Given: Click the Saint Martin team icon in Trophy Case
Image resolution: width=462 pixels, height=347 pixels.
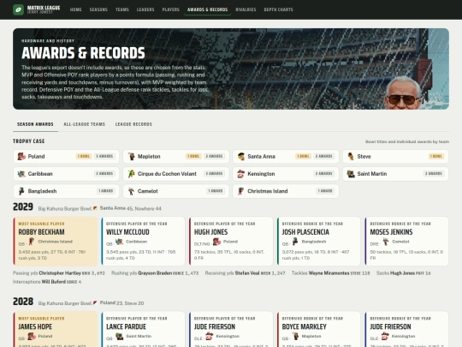Looking at the screenshot, I should click(351, 174).
